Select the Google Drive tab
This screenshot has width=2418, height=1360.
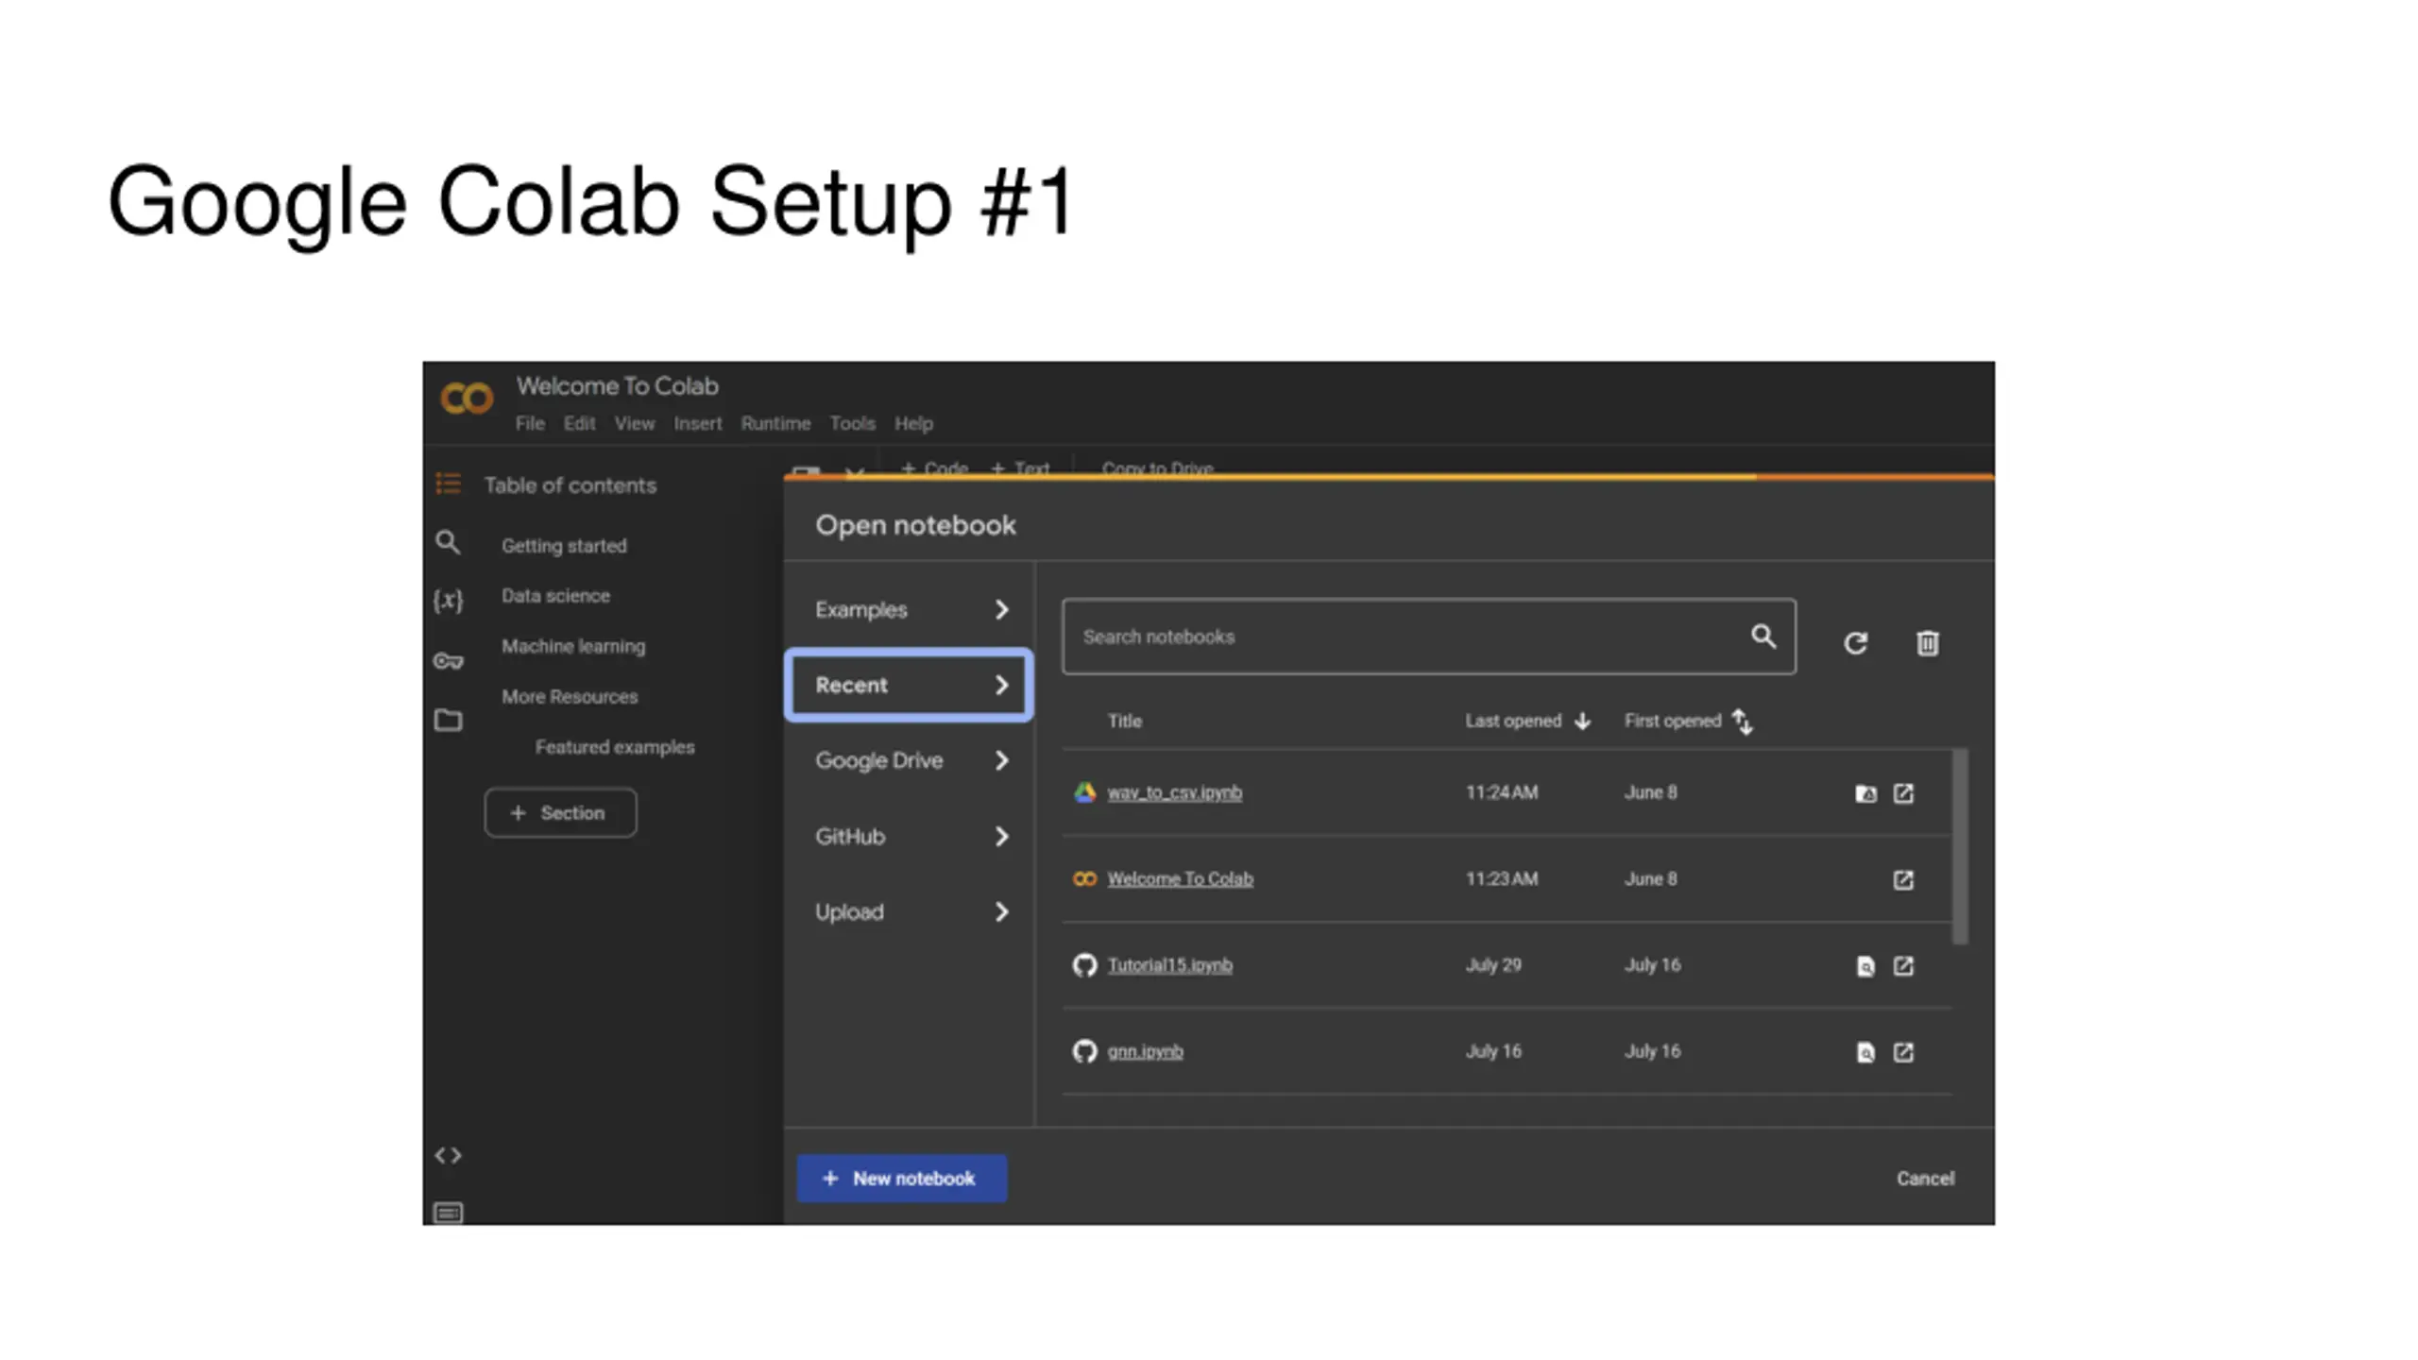point(909,761)
